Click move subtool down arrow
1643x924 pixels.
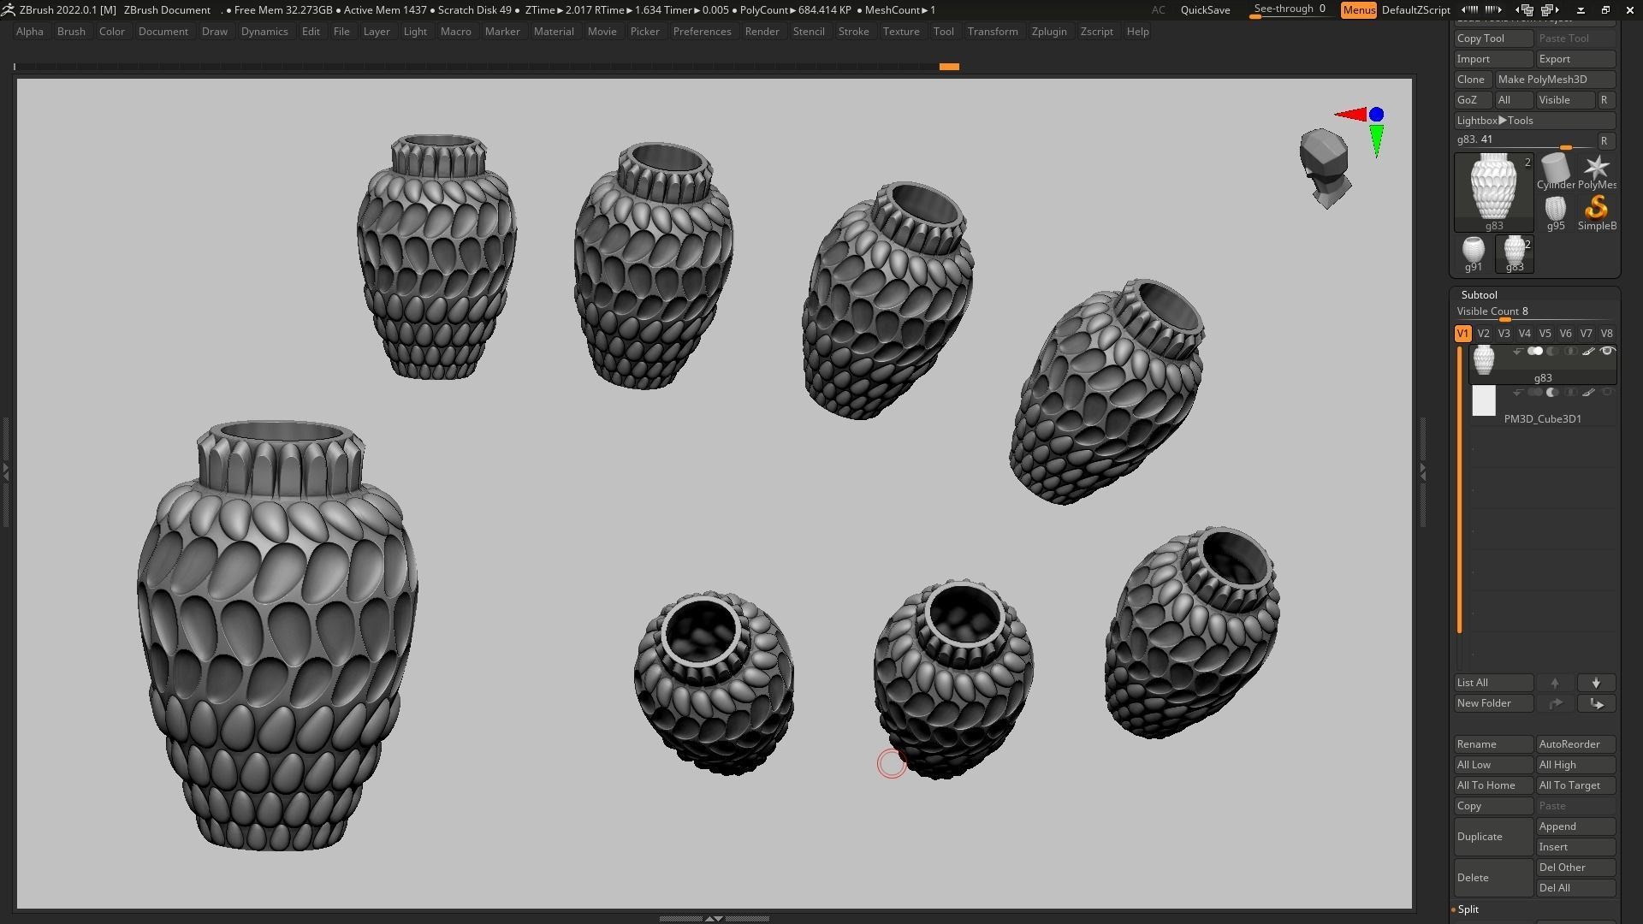1596,683
